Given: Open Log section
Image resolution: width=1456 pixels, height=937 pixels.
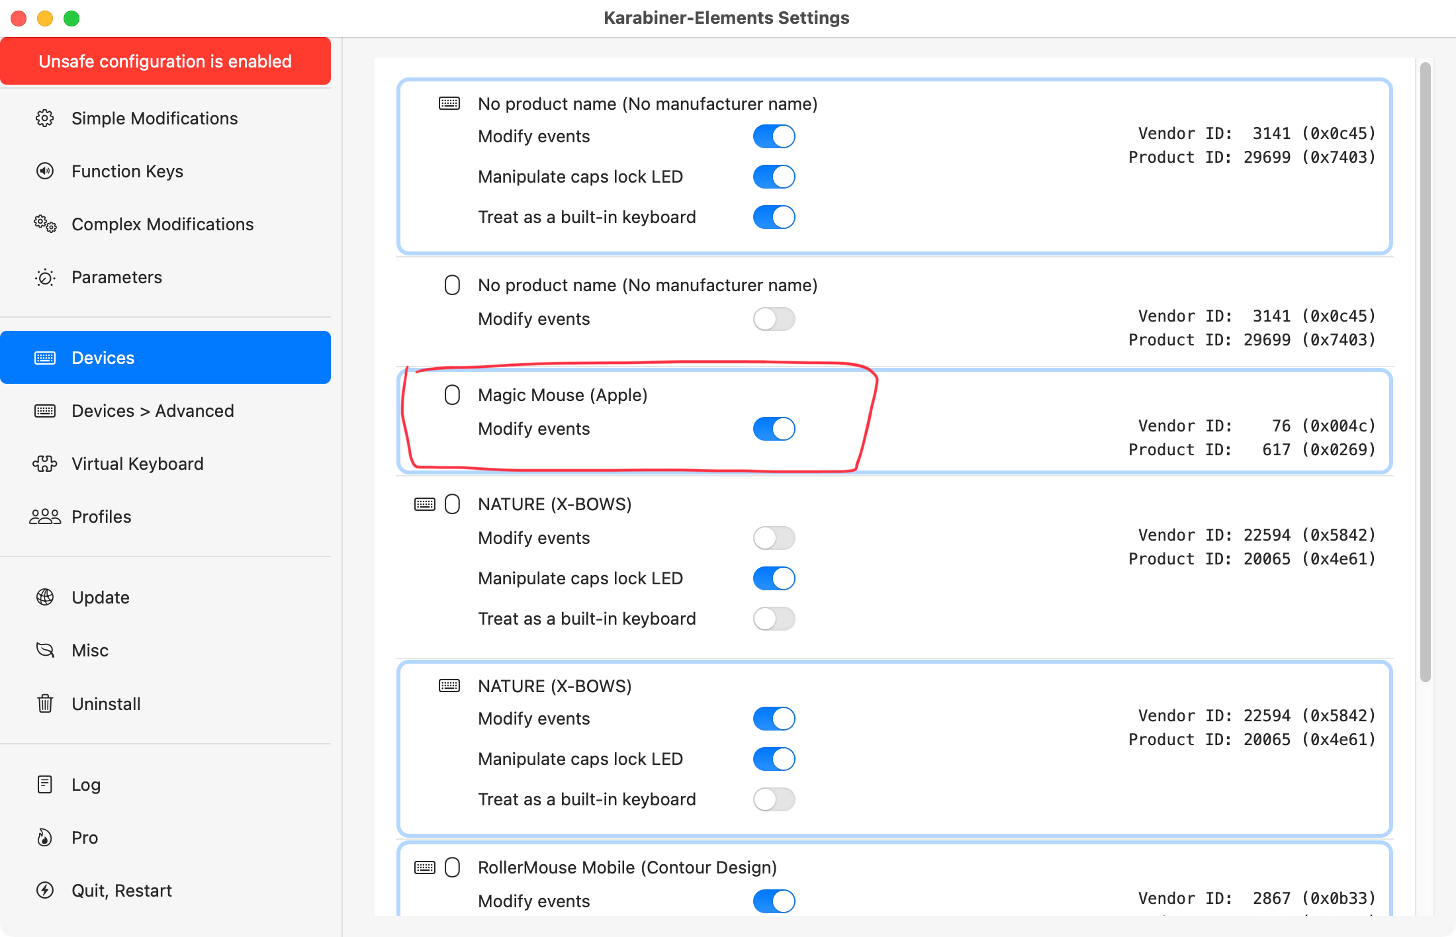Looking at the screenshot, I should coord(86,784).
